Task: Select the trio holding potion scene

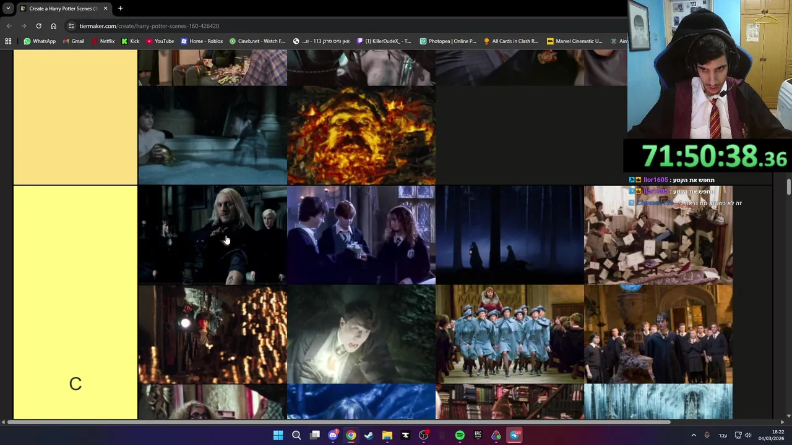Action: [x=361, y=235]
